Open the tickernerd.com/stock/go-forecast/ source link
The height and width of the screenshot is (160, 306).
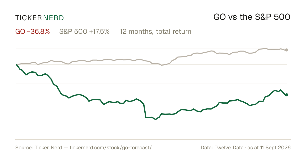tap(110, 148)
